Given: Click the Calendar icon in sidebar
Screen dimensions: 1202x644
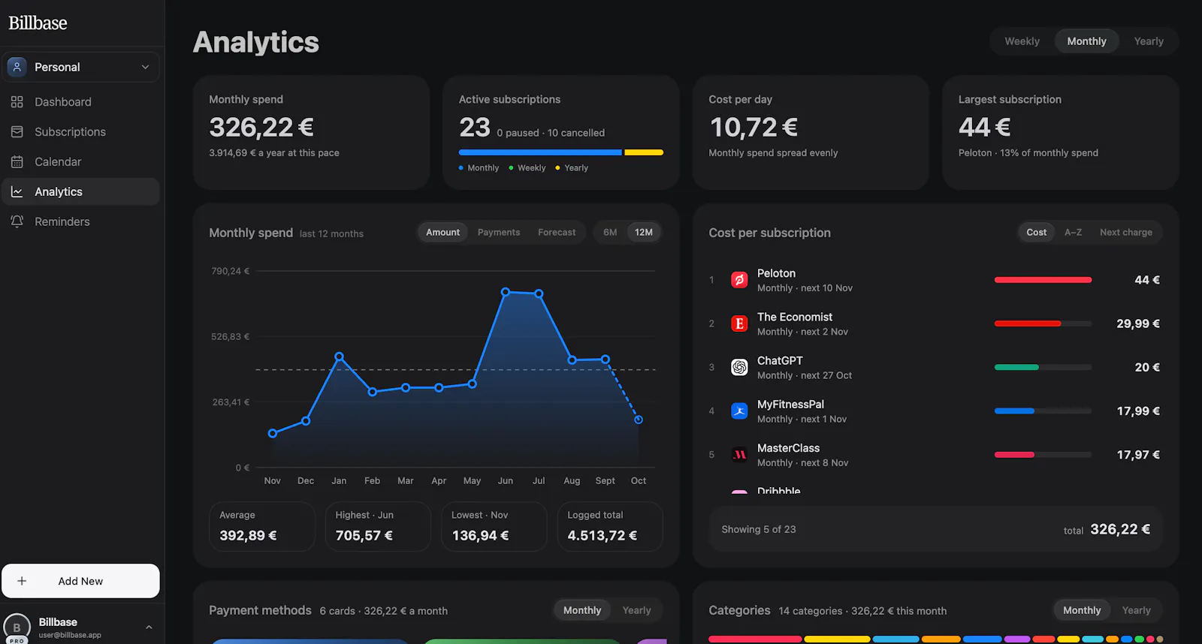Looking at the screenshot, I should point(17,162).
